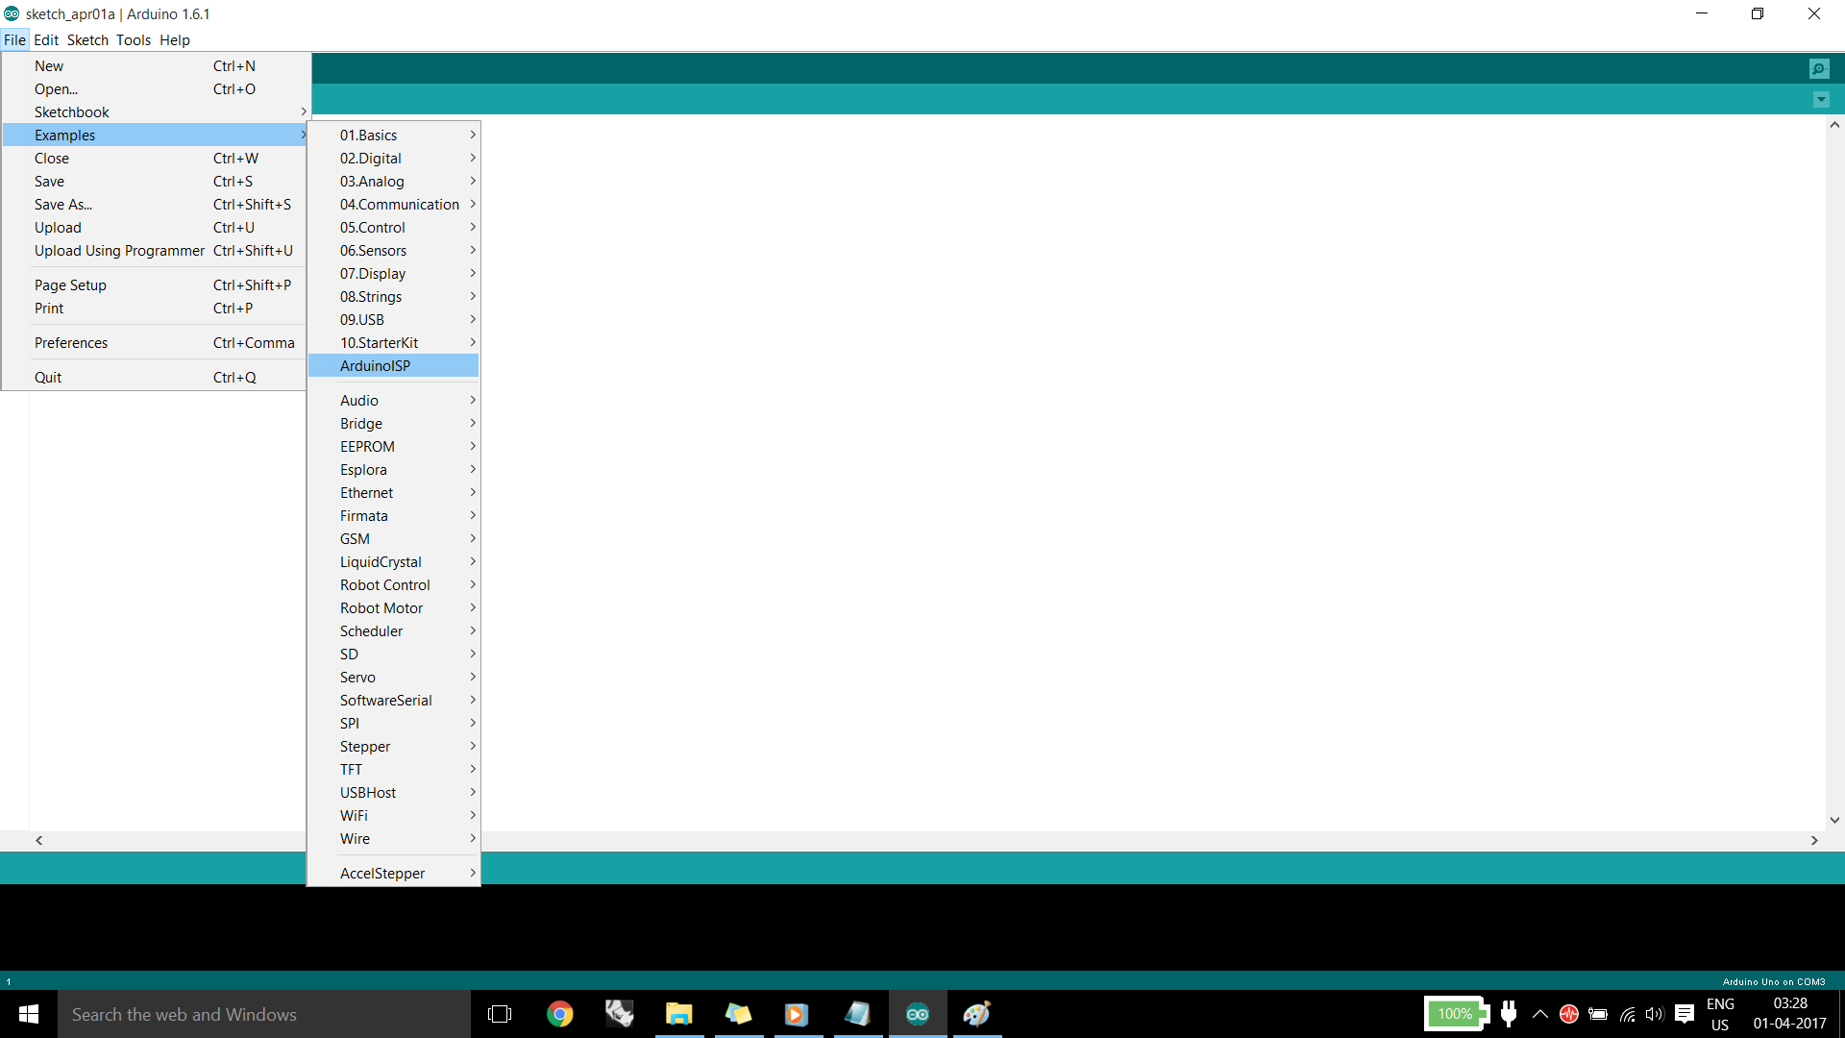Open the ArduinoISP example

pyautogui.click(x=394, y=366)
